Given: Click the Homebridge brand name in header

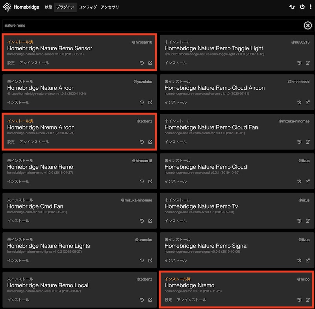Looking at the screenshot, I should tap(26, 7).
